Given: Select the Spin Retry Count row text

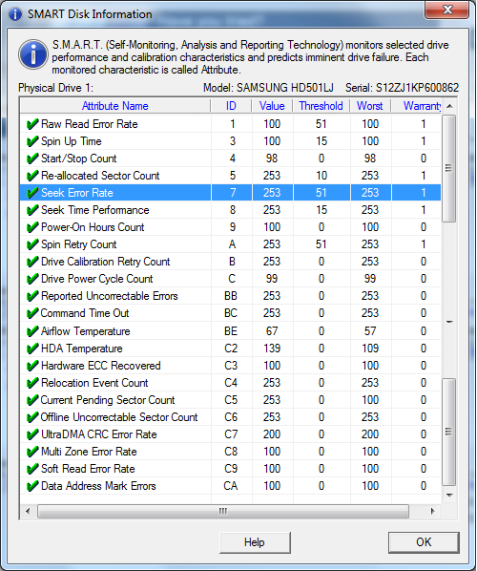Looking at the screenshot, I should pyautogui.click(x=79, y=244).
